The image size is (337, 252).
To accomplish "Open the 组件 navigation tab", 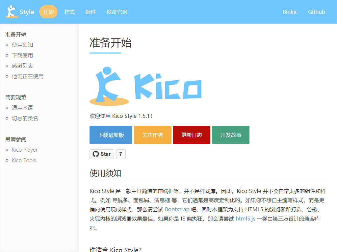I will [x=91, y=12].
